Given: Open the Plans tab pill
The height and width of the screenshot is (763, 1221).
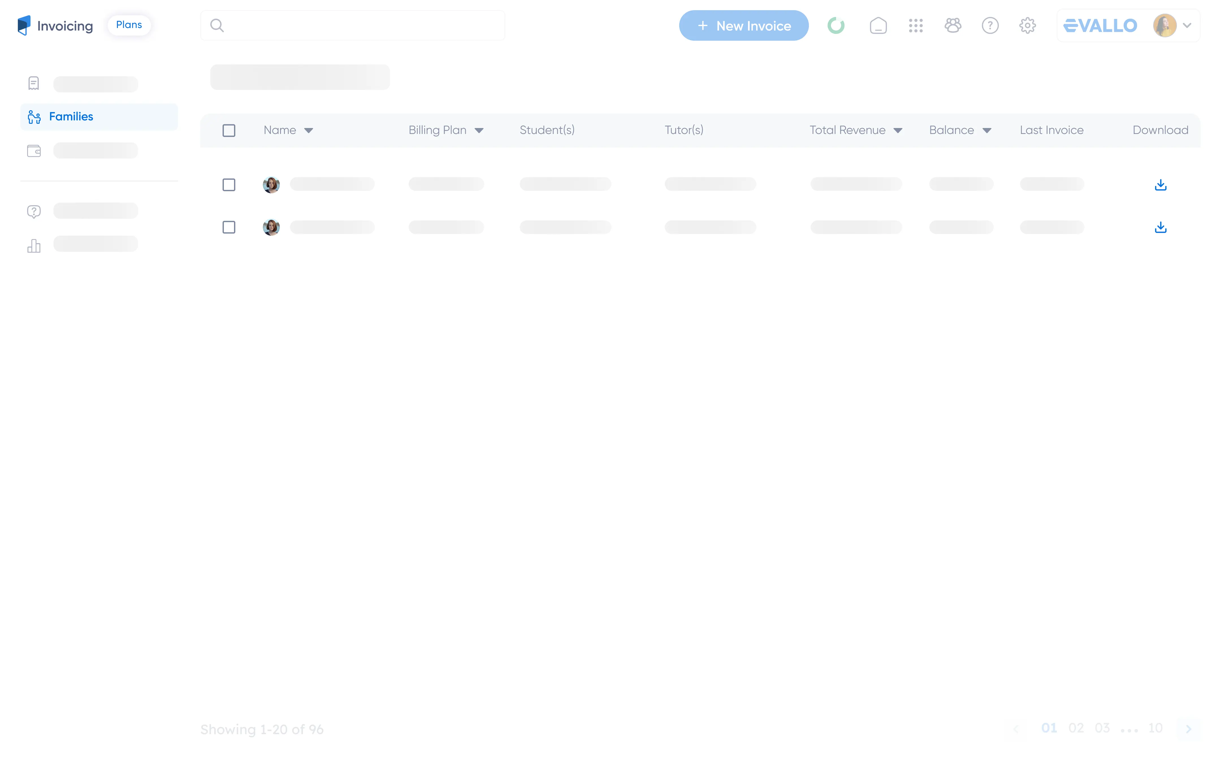Looking at the screenshot, I should point(129,25).
